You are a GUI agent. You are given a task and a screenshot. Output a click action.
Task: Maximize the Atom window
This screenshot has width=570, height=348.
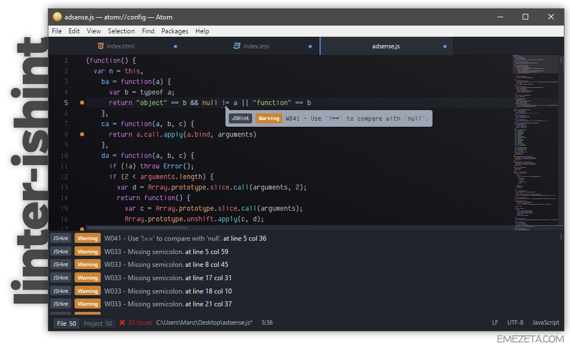[525, 17]
